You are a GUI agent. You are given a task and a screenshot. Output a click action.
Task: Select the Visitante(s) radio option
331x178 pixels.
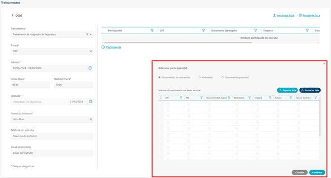pos(200,77)
